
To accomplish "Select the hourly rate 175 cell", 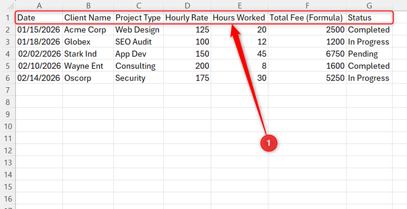I will coord(187,78).
